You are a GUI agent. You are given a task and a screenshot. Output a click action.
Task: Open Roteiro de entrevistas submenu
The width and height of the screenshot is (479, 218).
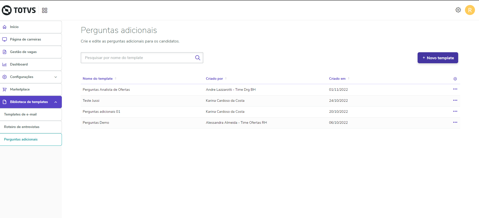(31, 127)
